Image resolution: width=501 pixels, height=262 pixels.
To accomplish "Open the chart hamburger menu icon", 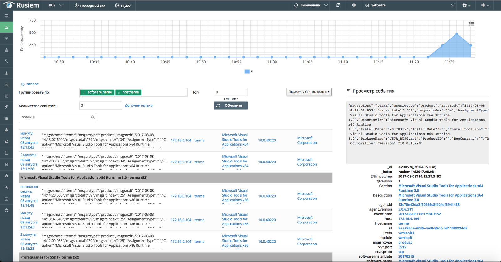I will tap(472, 24).
